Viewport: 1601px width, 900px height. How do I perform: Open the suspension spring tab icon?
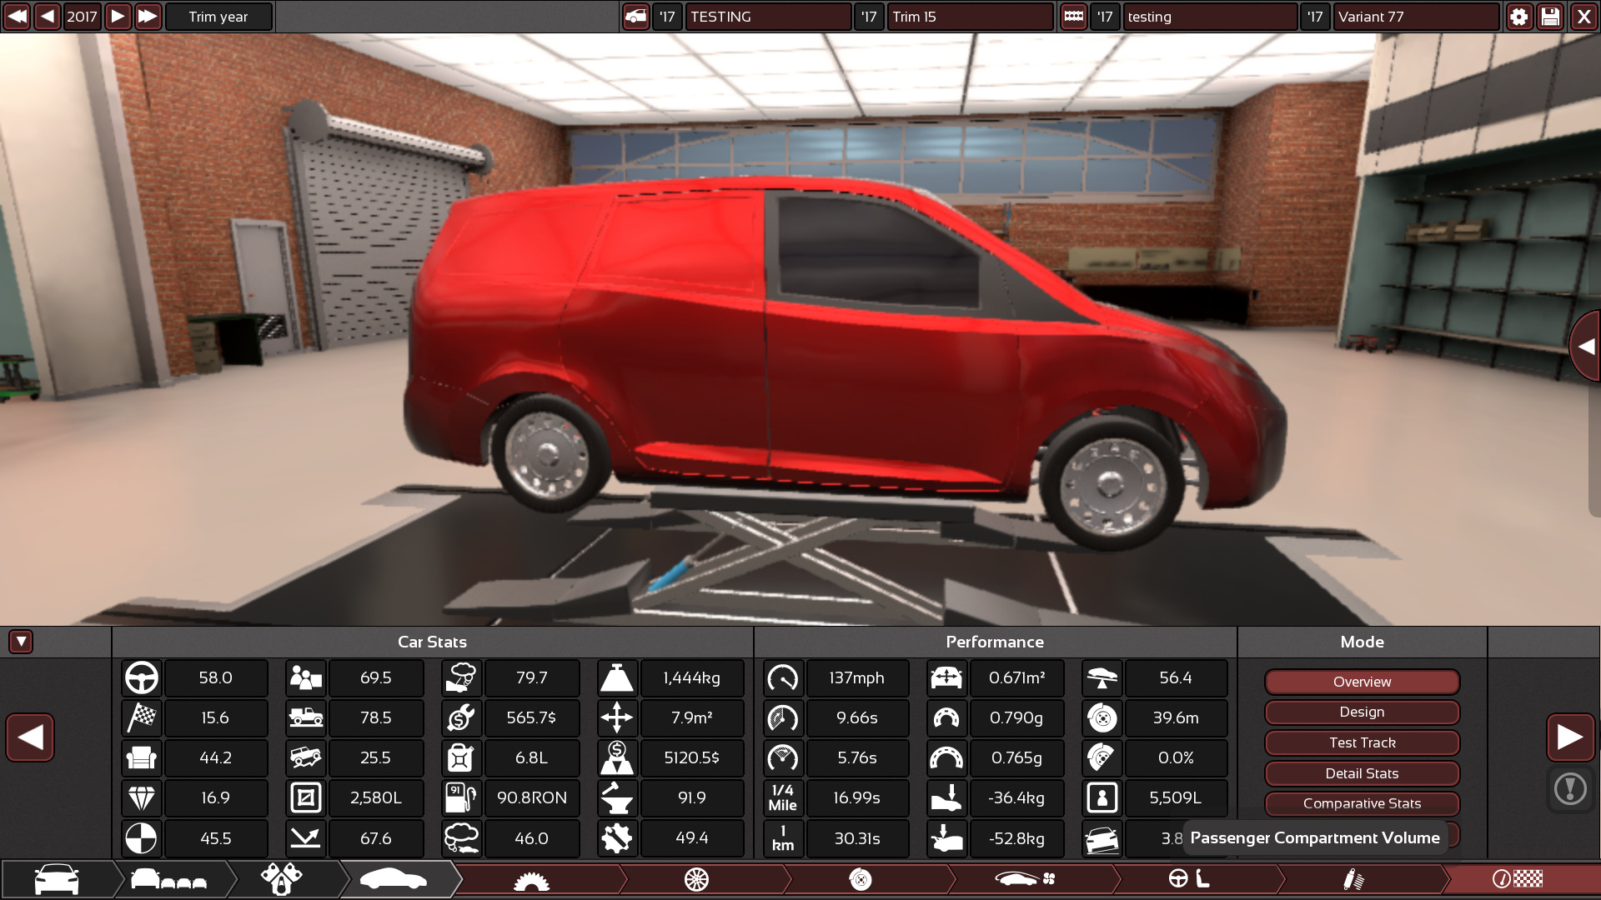click(x=1353, y=879)
